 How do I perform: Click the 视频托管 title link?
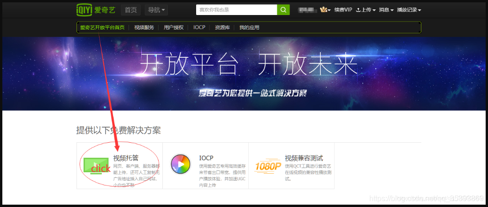126,158
